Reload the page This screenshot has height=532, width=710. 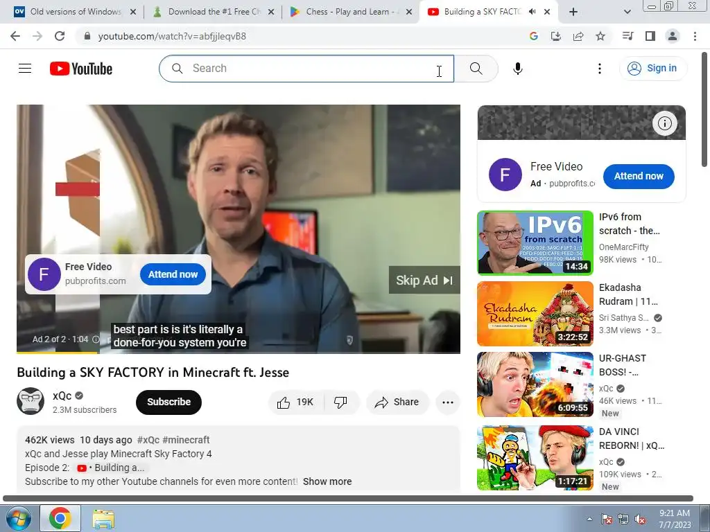(60, 36)
